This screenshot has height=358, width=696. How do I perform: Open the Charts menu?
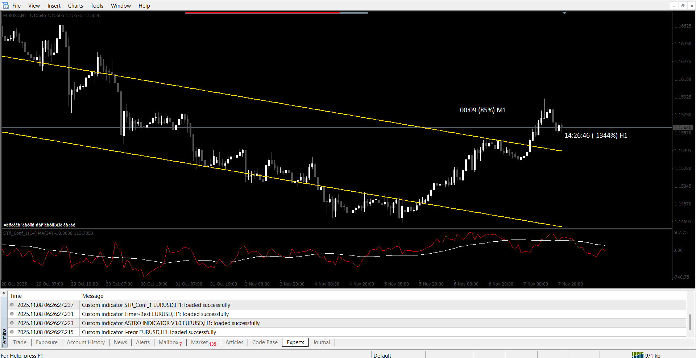click(75, 6)
